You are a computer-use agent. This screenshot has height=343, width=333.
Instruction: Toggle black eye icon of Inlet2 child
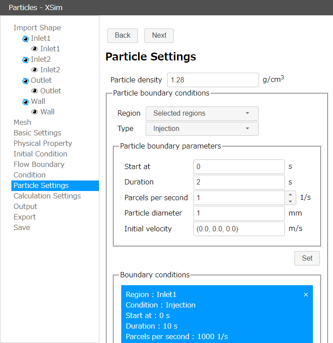(35, 70)
